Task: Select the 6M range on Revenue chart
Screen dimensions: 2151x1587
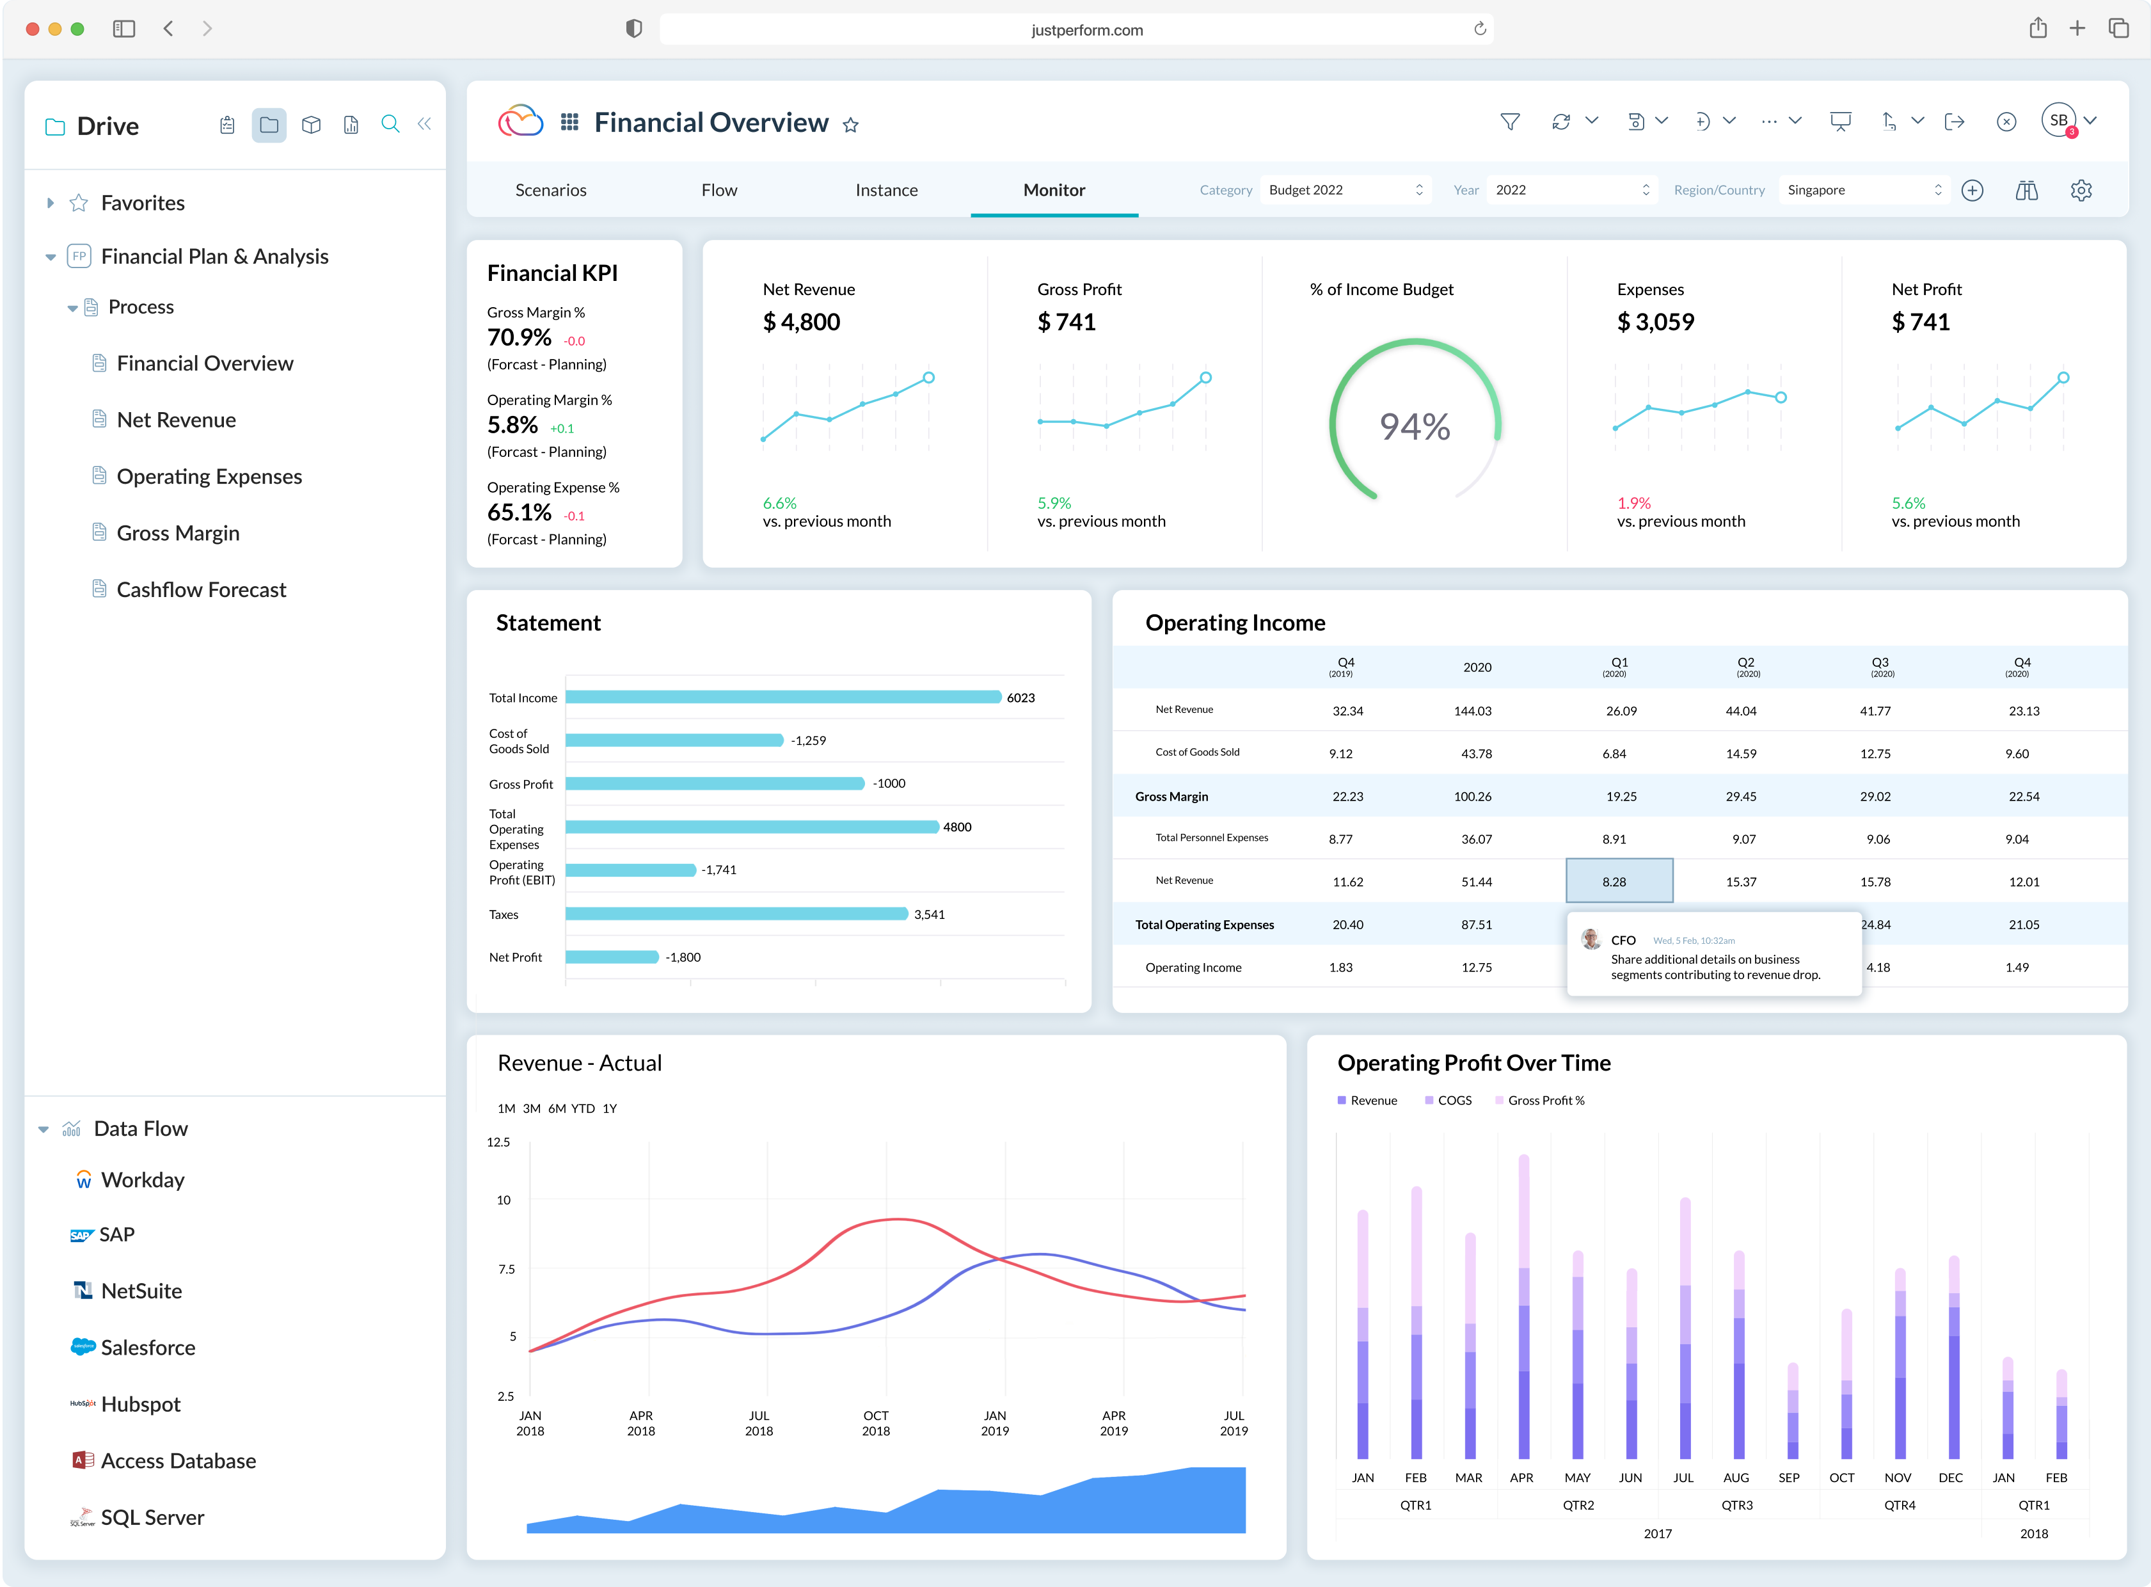Action: (557, 1108)
